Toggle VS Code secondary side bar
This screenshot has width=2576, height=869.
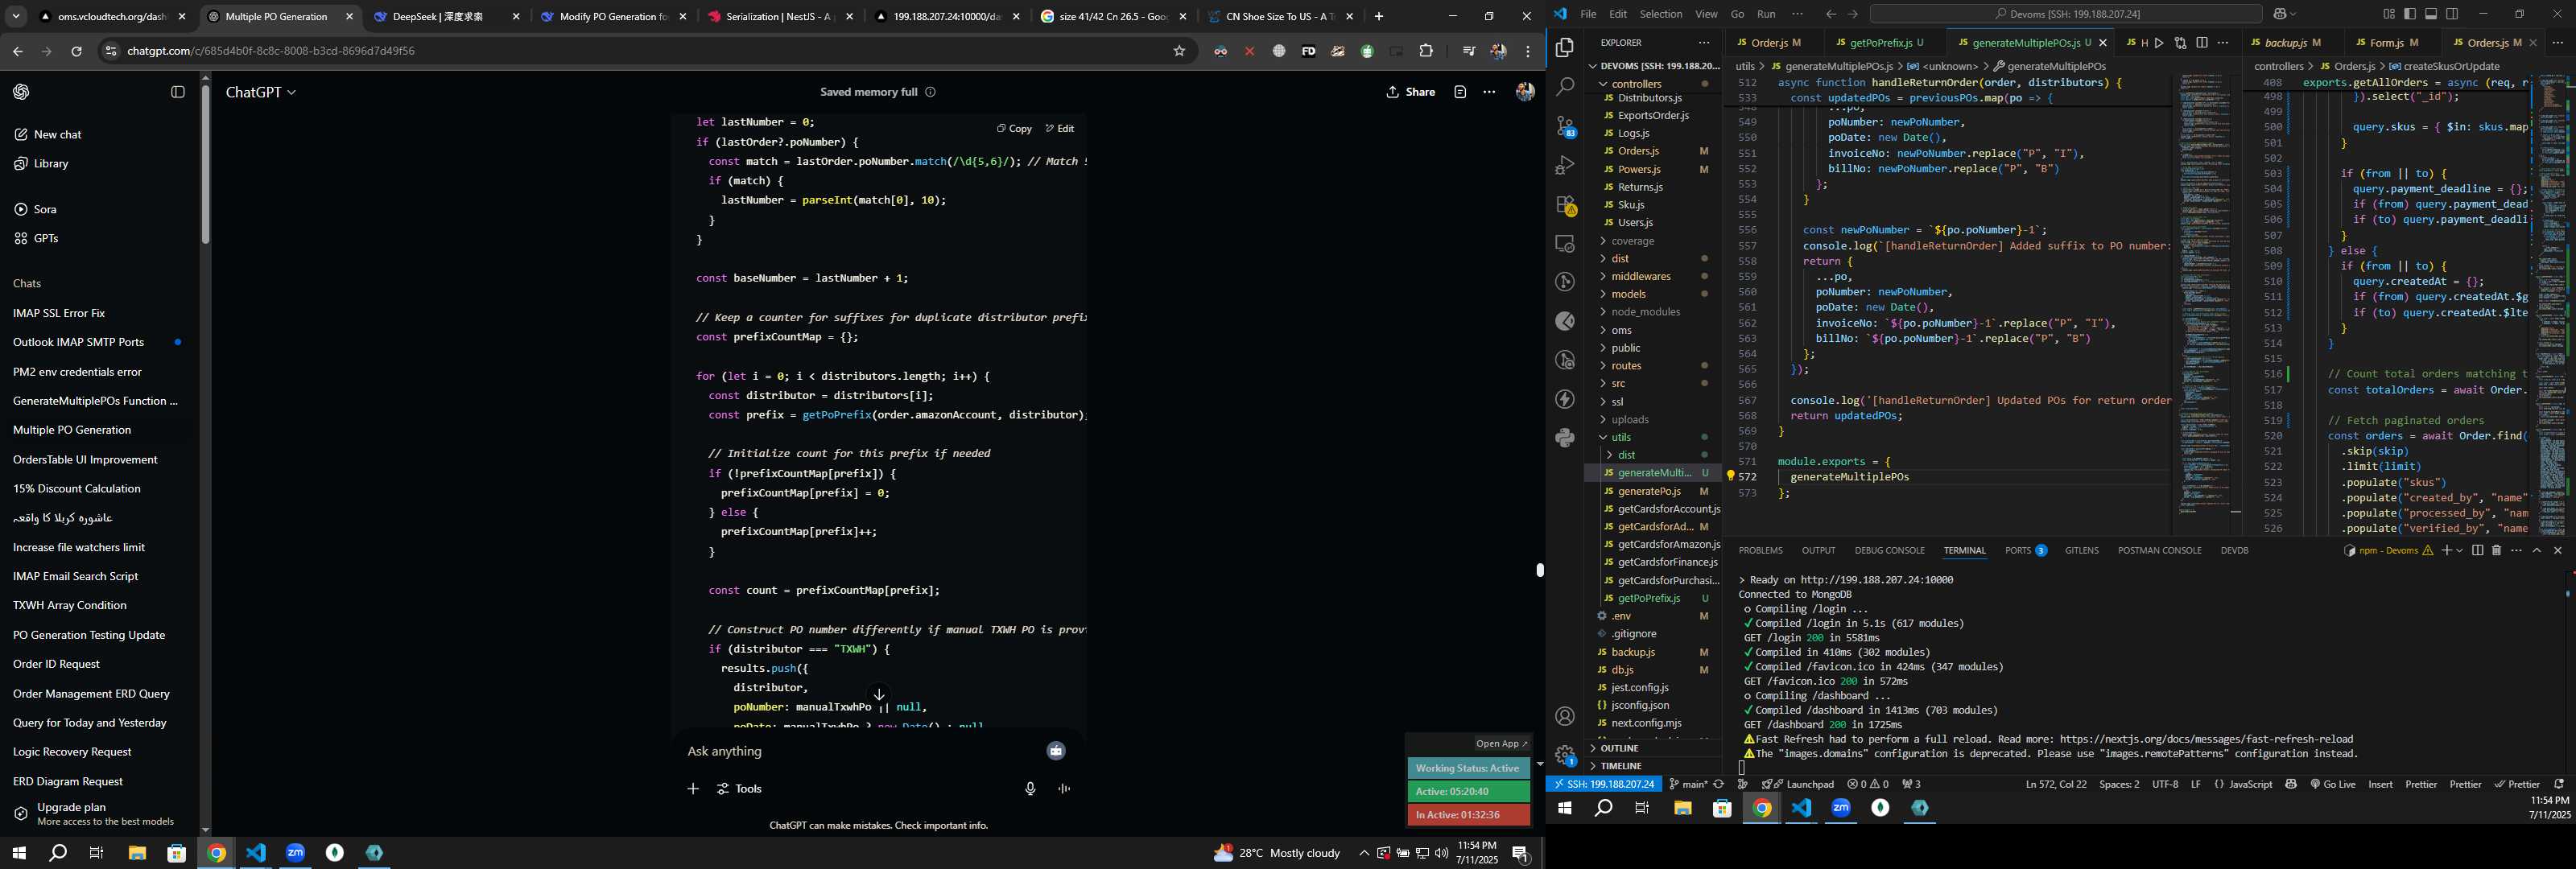click(2452, 14)
